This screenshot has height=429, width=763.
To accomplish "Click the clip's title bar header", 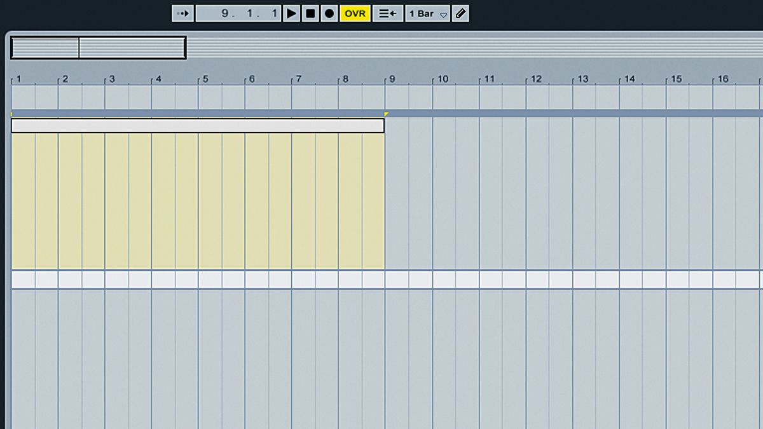I will pyautogui.click(x=197, y=125).
